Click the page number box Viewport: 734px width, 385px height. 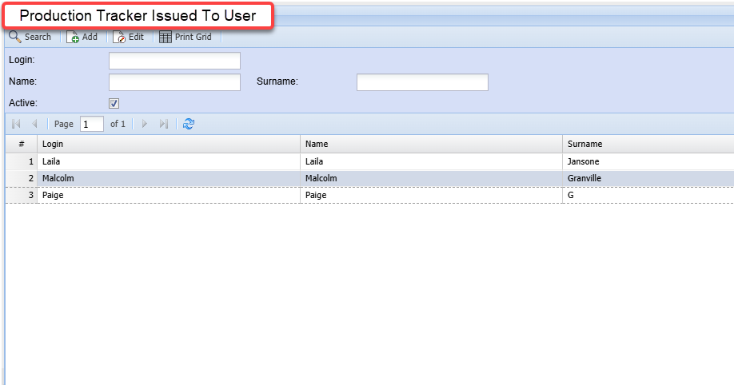[x=92, y=125]
